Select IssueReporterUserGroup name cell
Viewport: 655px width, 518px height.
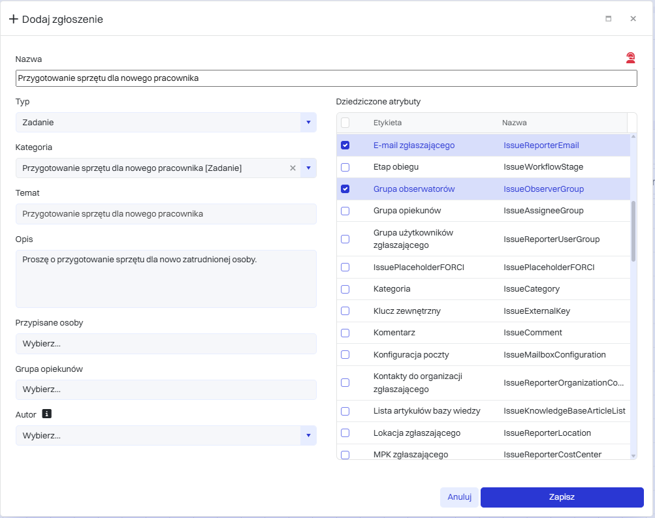(551, 239)
